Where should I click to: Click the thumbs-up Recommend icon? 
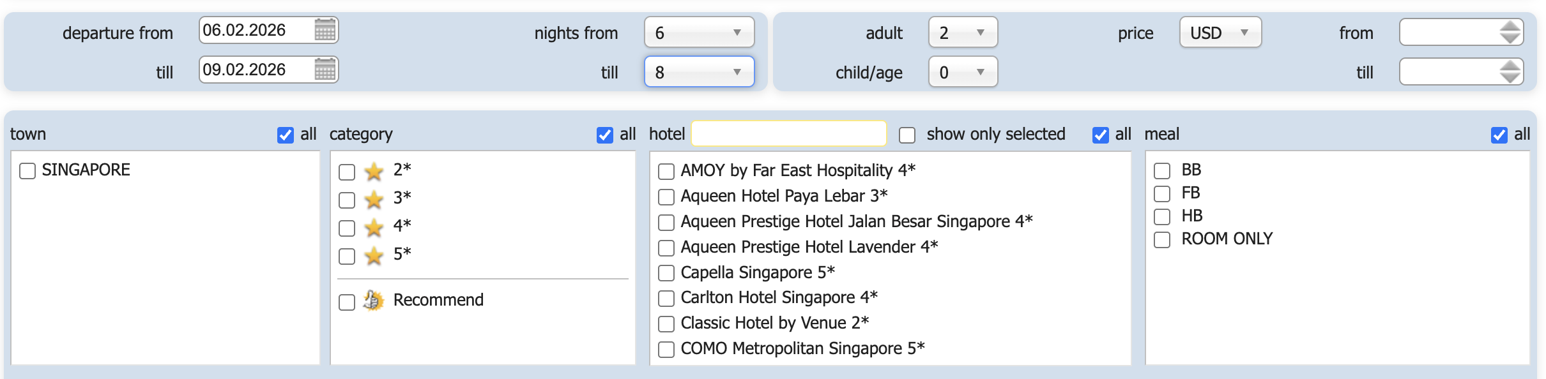point(374,301)
